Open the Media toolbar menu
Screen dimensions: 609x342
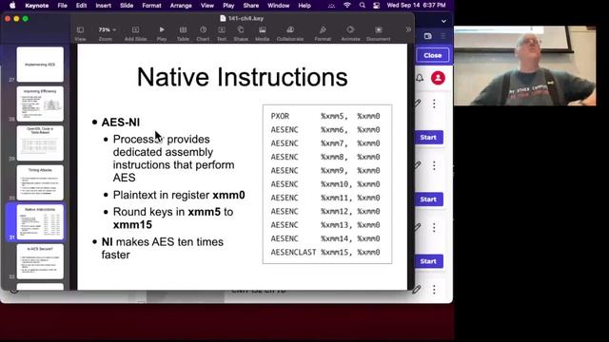[x=263, y=33]
